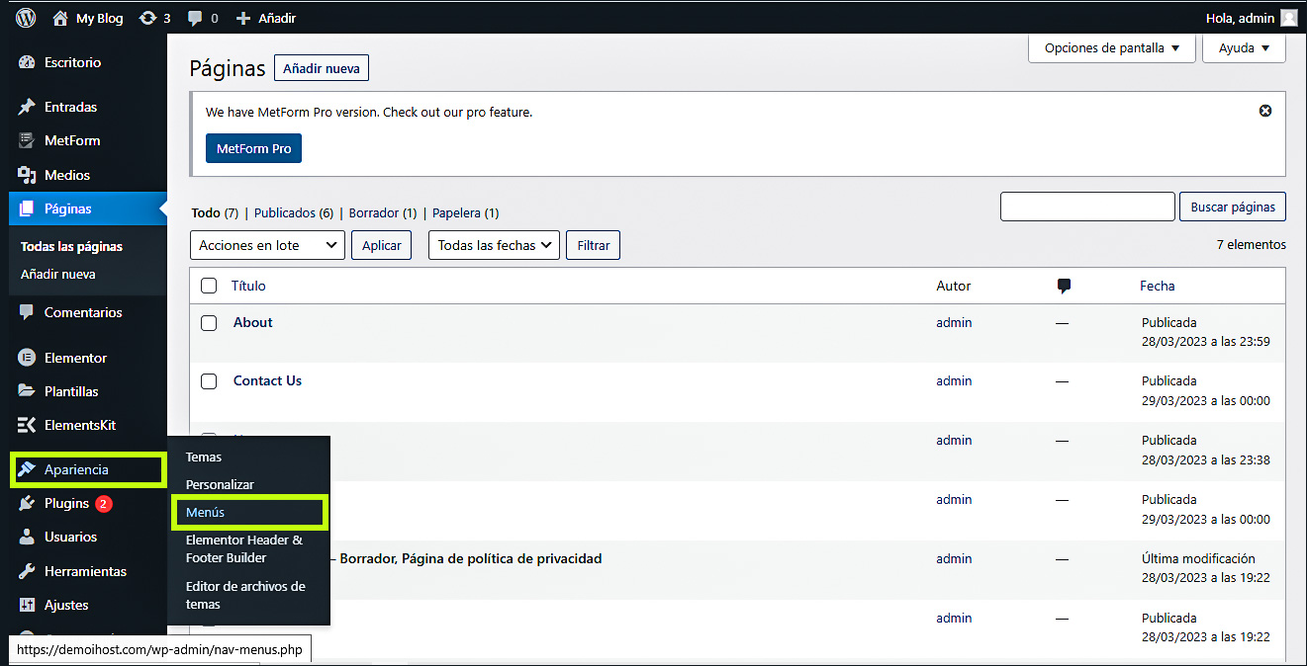This screenshot has width=1307, height=666.
Task: Click the Elementor icon in sidebar
Action: pos(28,358)
